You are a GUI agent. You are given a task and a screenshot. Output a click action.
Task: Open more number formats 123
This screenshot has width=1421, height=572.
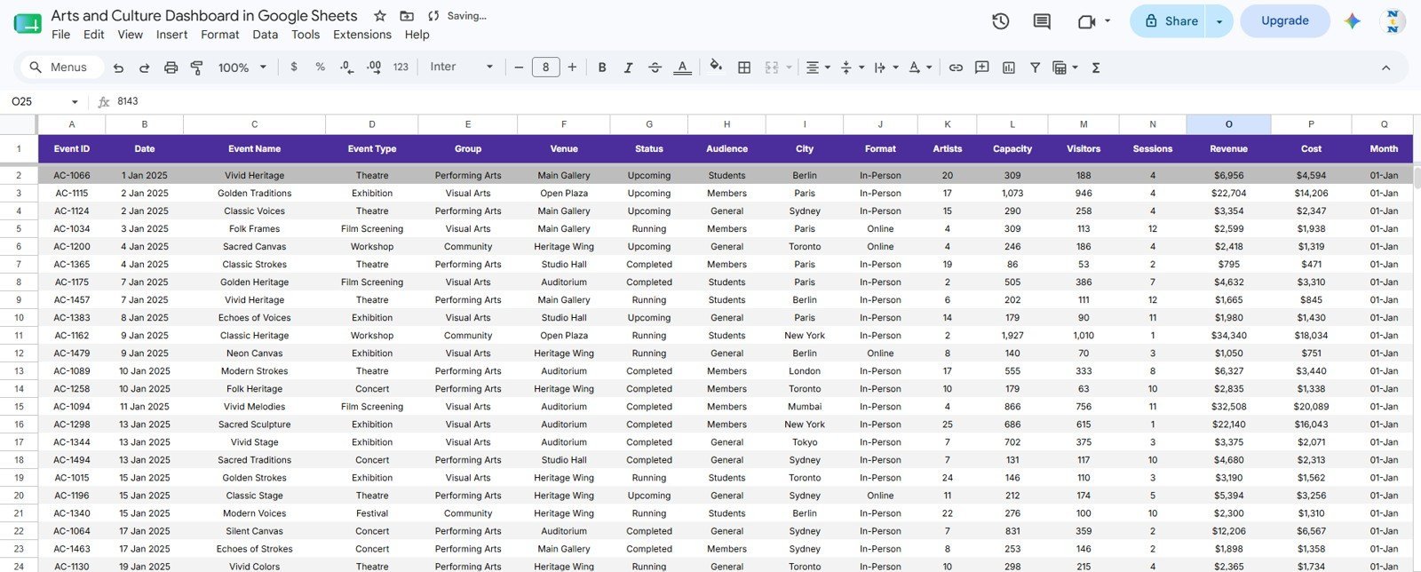[x=401, y=68]
